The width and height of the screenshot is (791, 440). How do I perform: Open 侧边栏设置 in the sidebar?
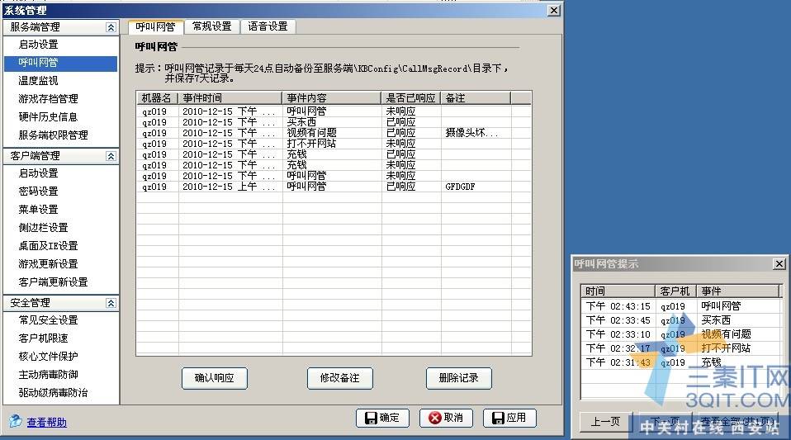coord(44,228)
